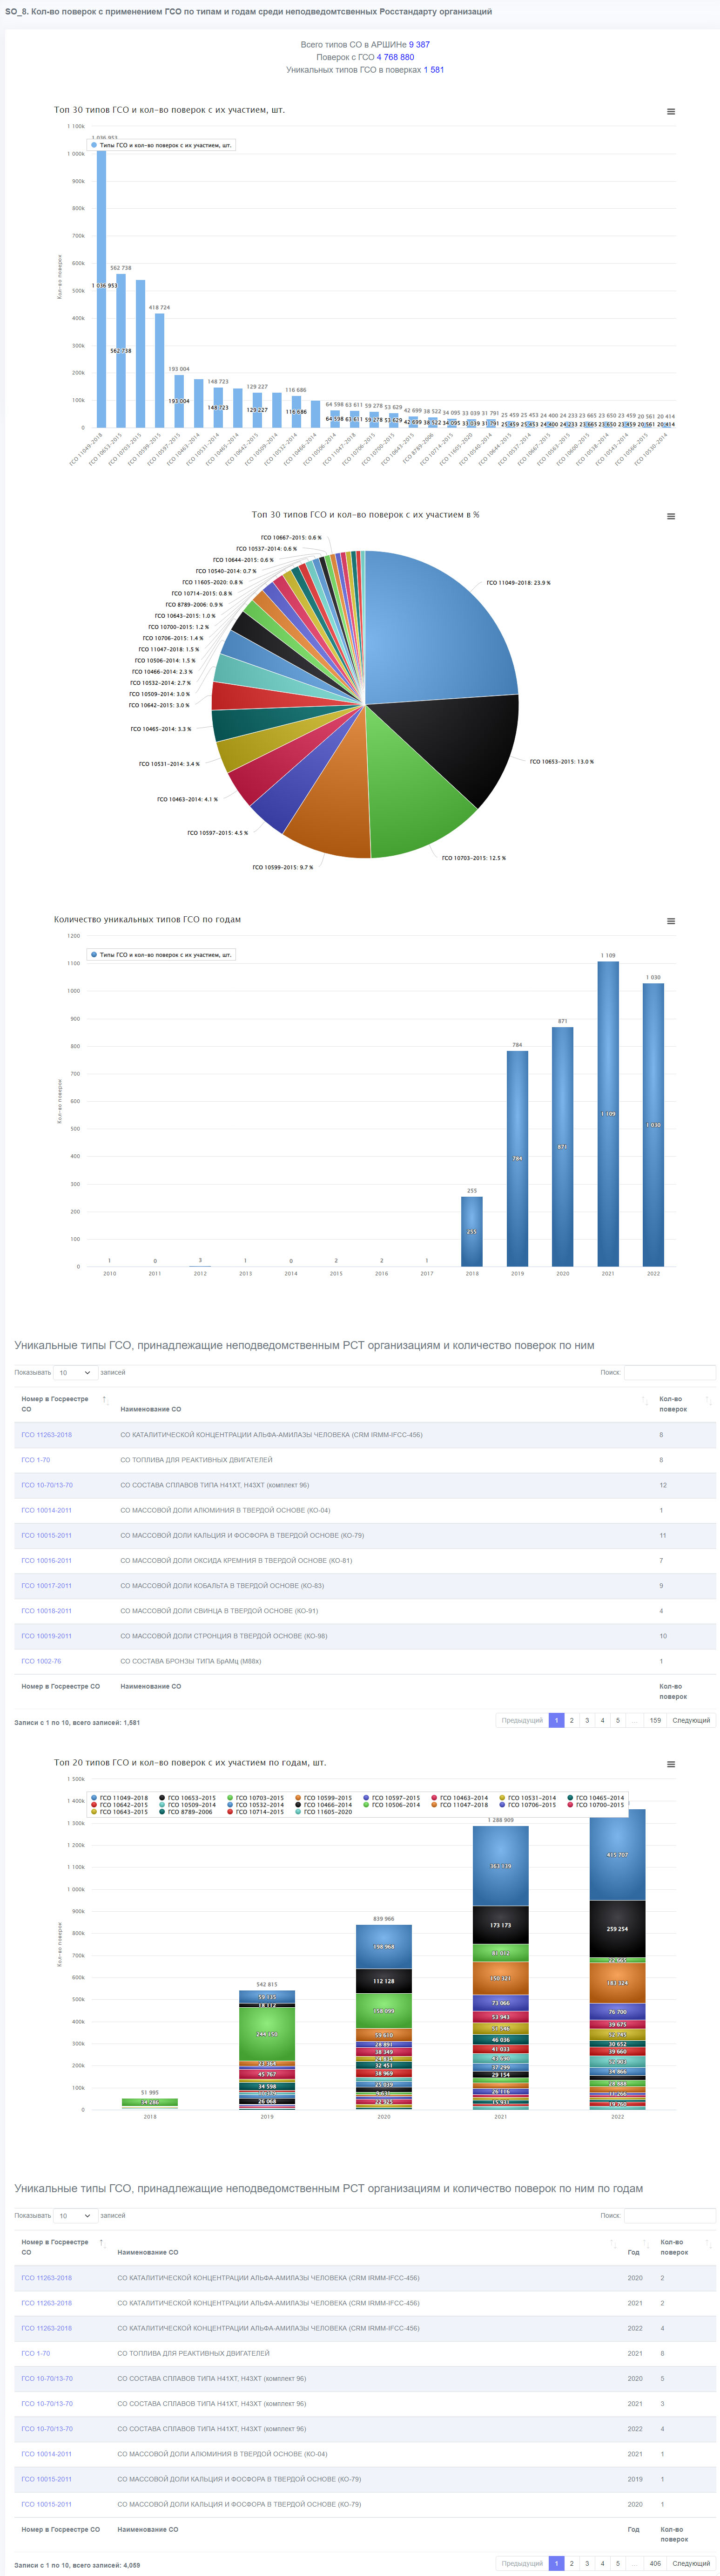The image size is (720, 2576).
Task: Open the ГСО 10018-2011 link
Action: tap(47, 1610)
